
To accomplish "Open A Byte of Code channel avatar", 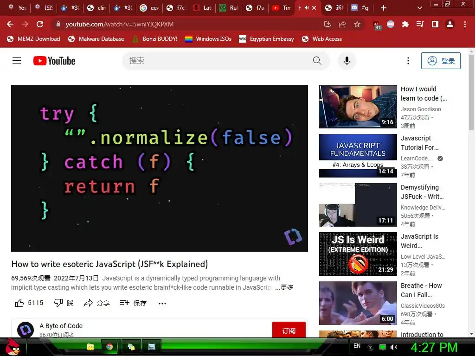I will coord(26,330).
